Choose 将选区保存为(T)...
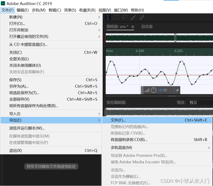The height and width of the screenshot is (186, 213). [x=51, y=93]
